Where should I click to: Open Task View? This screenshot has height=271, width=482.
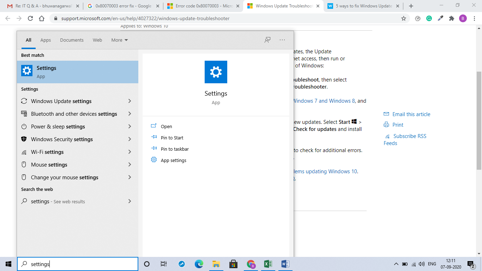pos(163,264)
